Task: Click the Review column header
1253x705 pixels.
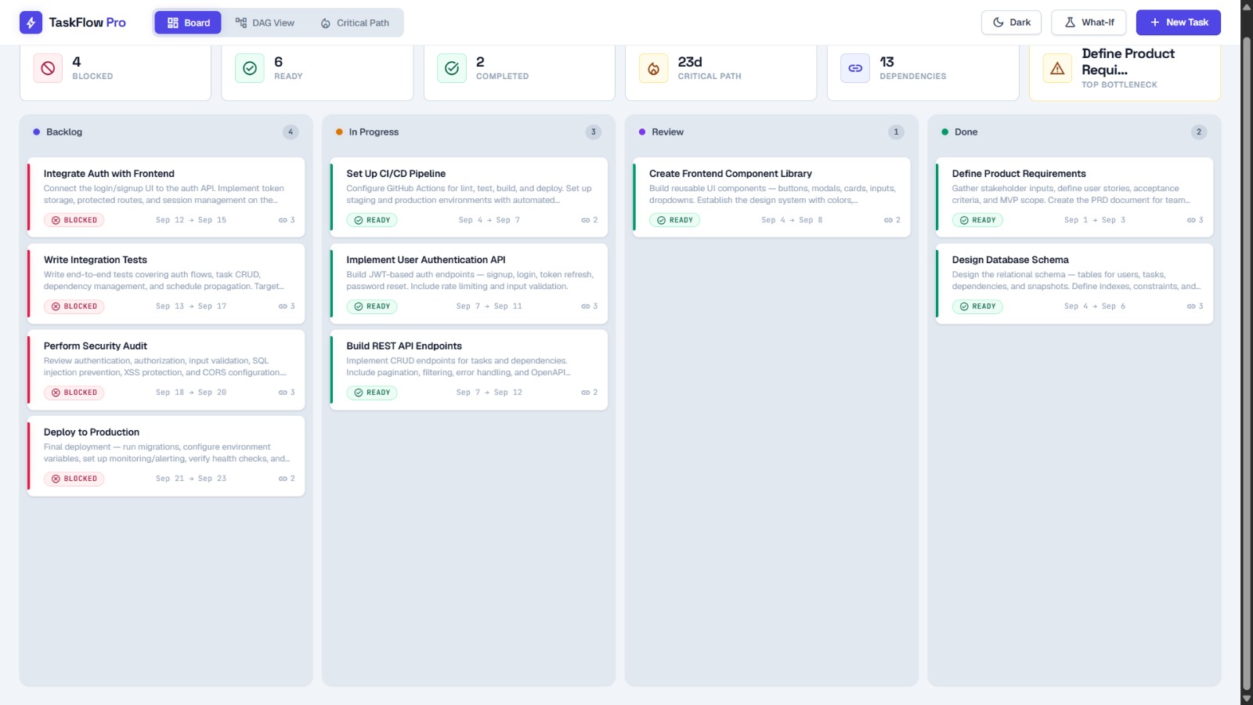Action: pos(771,132)
